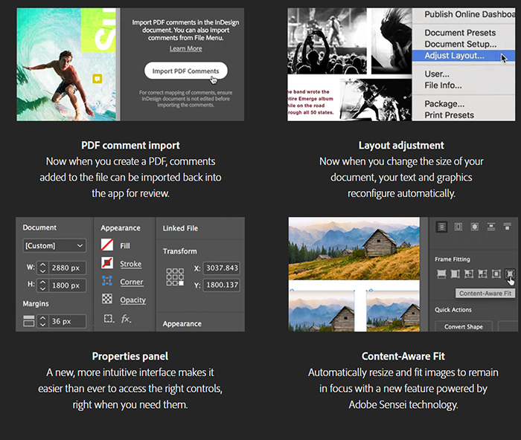Click the Transform reference point grid
Viewport: 521px width, 440px height.
[x=175, y=276]
